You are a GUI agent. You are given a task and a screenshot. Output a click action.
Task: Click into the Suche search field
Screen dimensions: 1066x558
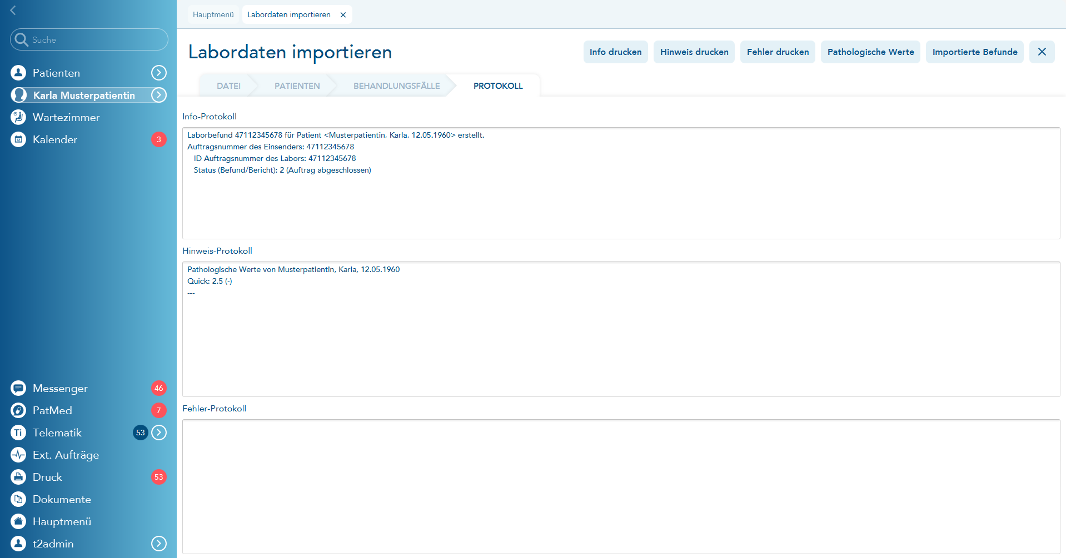(94, 40)
